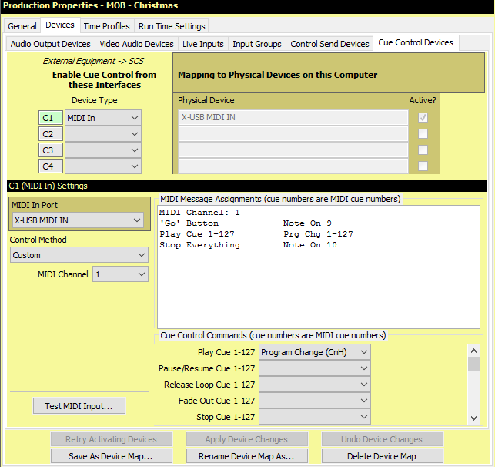Switch to the Time Profiles tab
Viewport: 495px width, 467px height.
[106, 26]
